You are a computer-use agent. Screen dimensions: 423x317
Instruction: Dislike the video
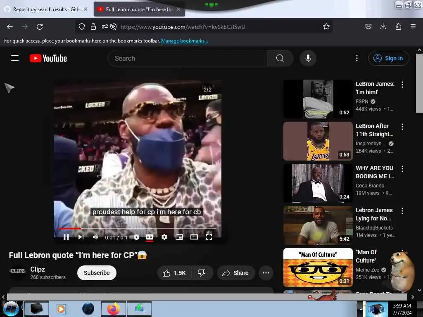tap(202, 273)
